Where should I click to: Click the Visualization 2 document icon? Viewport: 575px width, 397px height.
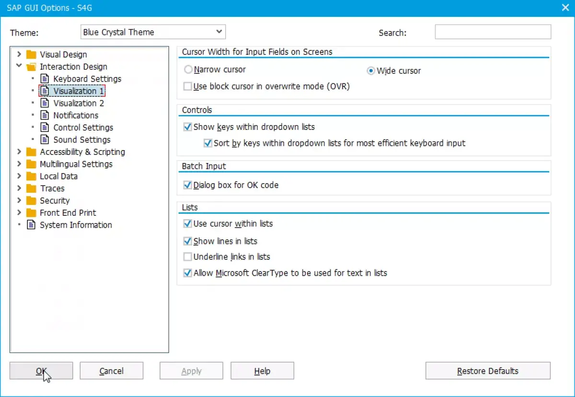coord(45,103)
